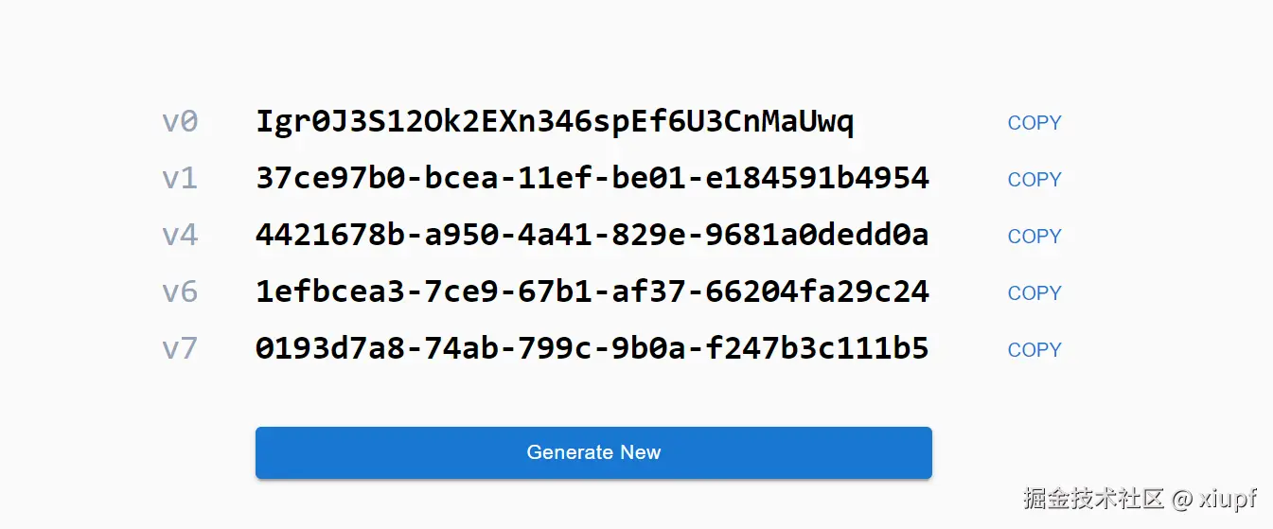The width and height of the screenshot is (1273, 529).
Task: Click the v0 version label
Action: [180, 122]
